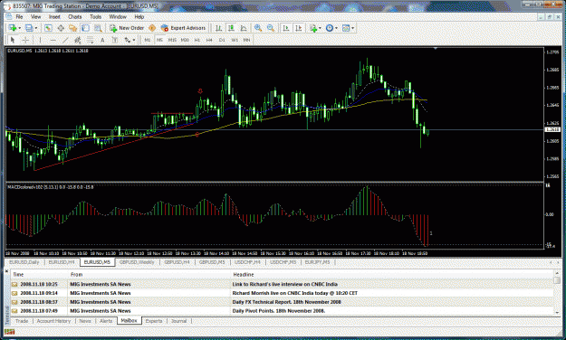566x340 pixels.
Task: Expand the Periods dropdown arrow
Action: tap(336, 28)
